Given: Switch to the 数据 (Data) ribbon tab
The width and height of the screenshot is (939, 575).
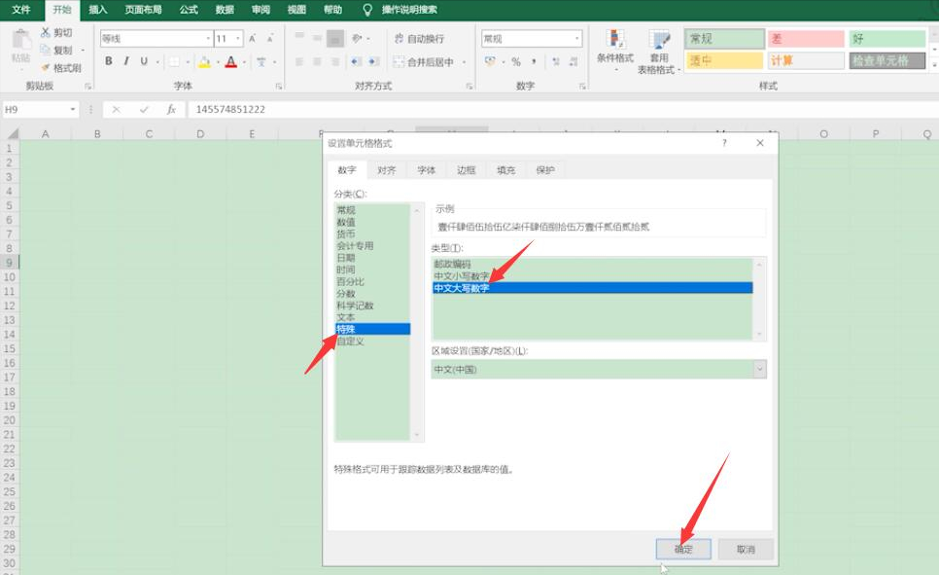Looking at the screenshot, I should coord(225,10).
